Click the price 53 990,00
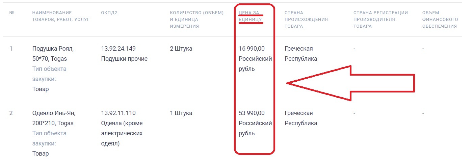473x163 pixels. pyautogui.click(x=252, y=113)
